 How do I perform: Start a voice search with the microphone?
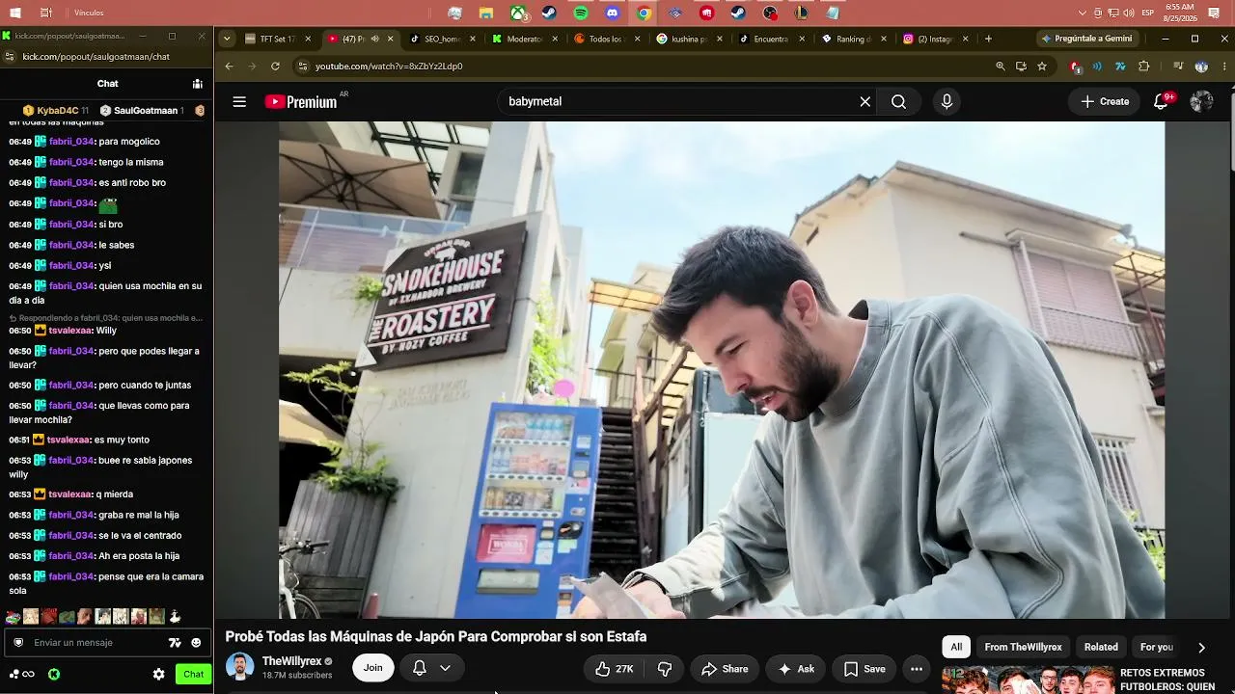[x=947, y=101]
